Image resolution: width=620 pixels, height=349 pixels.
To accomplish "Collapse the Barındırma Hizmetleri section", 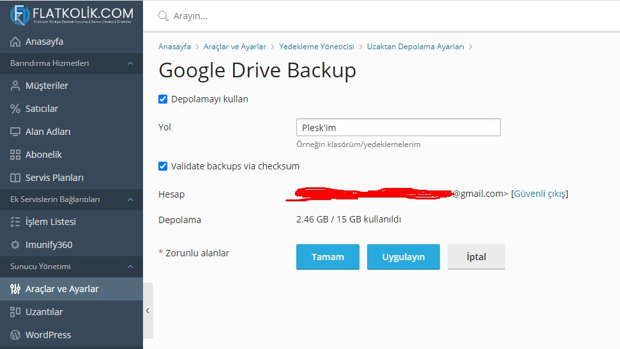I will (130, 63).
